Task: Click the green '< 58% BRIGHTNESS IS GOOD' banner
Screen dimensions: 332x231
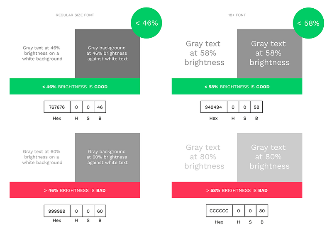Action: click(x=237, y=86)
